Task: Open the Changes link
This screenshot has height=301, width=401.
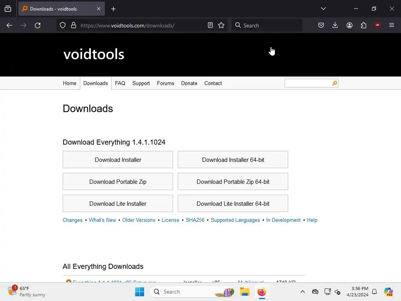Action: click(x=72, y=220)
